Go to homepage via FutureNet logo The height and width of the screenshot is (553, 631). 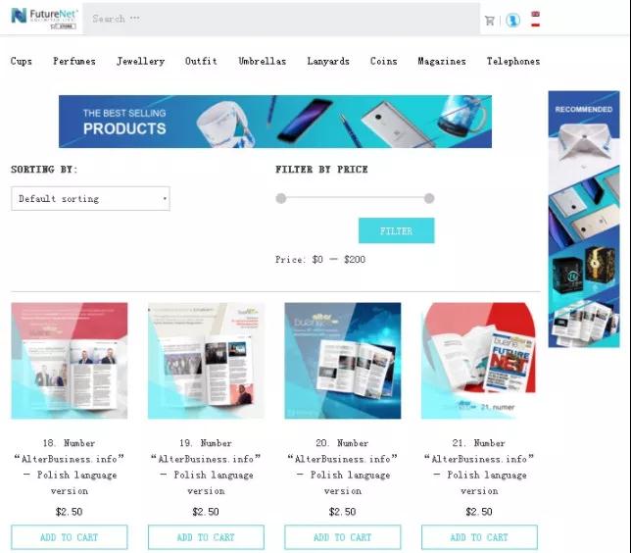tap(44, 18)
